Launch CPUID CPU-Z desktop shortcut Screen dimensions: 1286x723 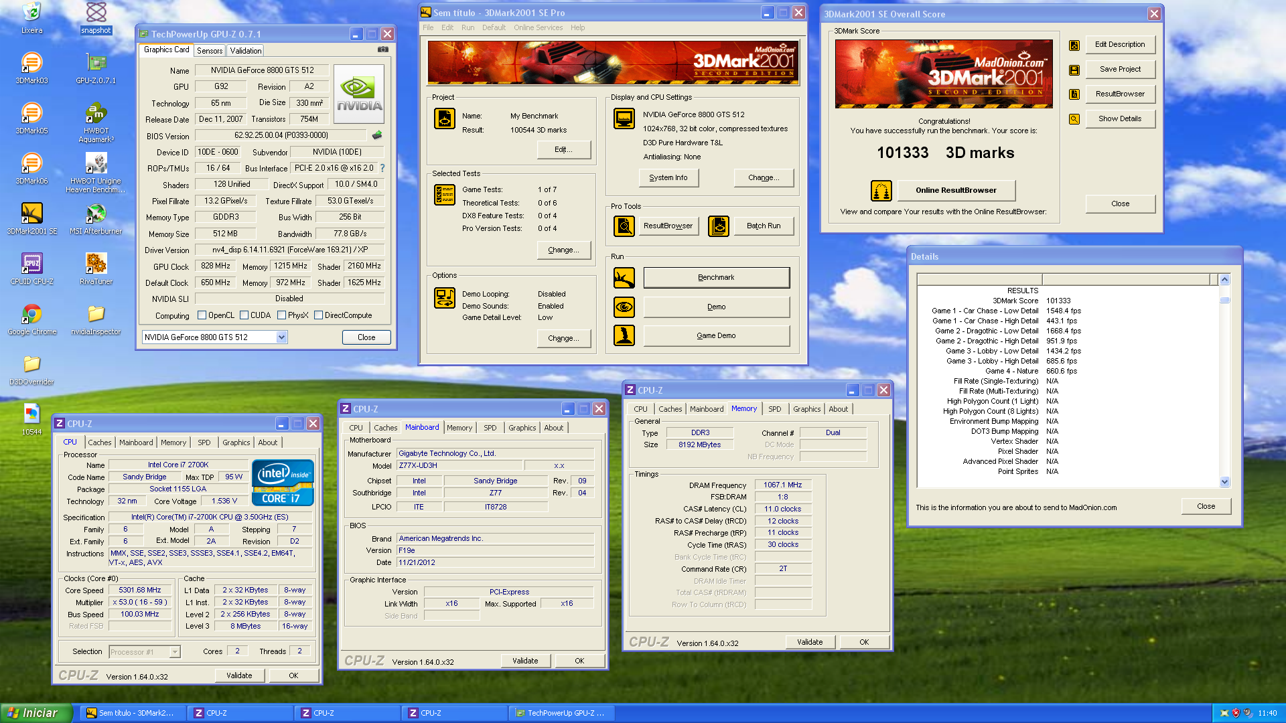click(x=31, y=269)
